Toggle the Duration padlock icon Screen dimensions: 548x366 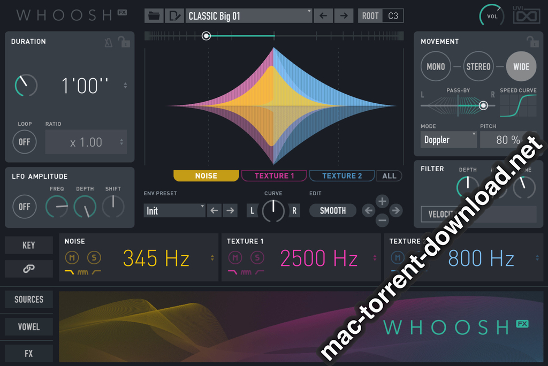coord(124,42)
